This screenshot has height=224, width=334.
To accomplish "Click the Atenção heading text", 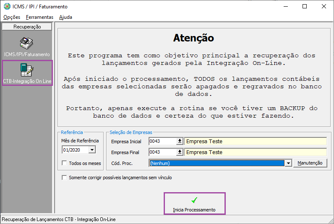I will coord(193,38).
